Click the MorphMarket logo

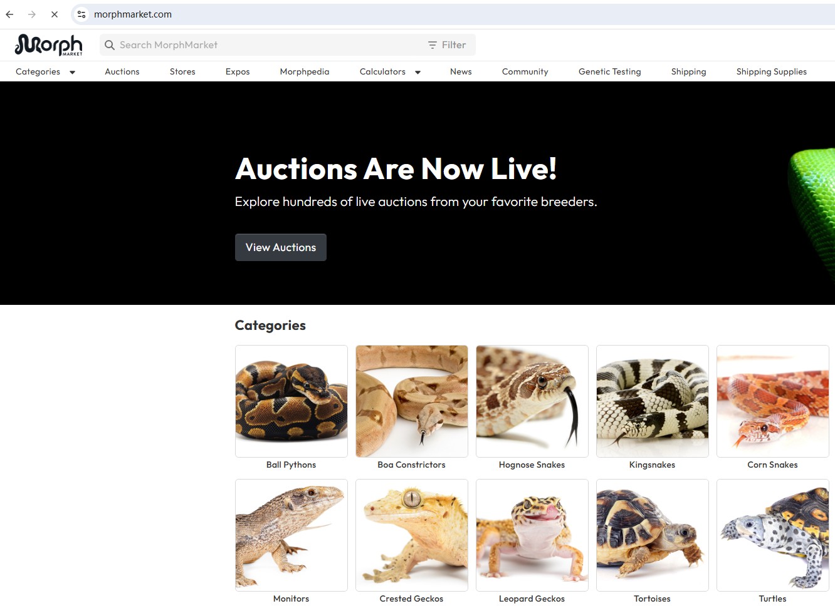[x=48, y=45]
